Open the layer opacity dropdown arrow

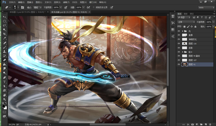coord(213,22)
